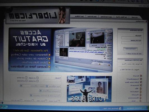Go to Les membres tab

106,17
